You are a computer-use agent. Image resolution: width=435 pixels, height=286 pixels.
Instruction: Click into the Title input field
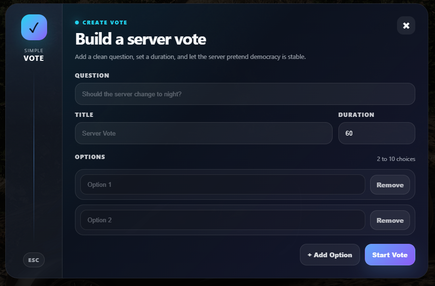click(x=204, y=133)
